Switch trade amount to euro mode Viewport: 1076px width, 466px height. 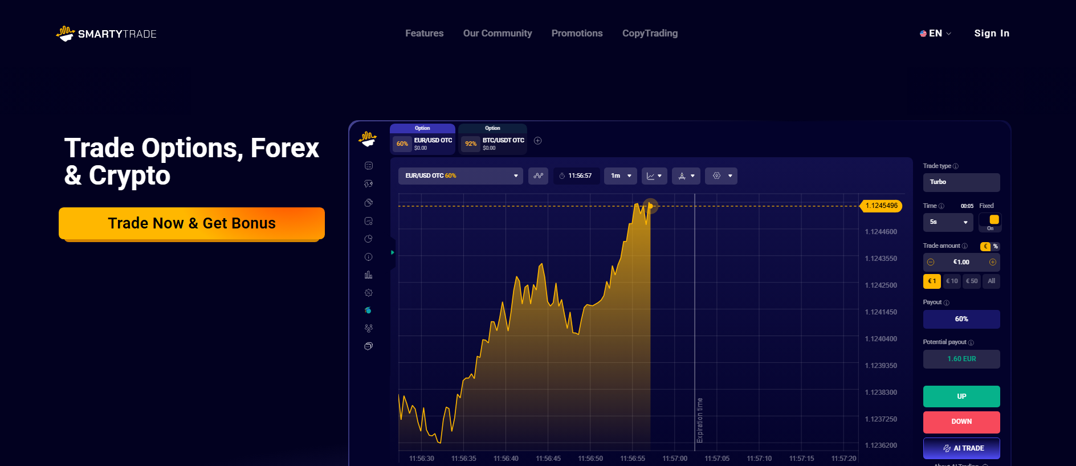[985, 247]
